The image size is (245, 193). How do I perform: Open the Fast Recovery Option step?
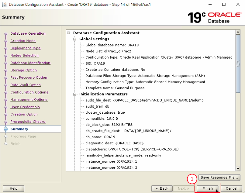pyautogui.click(x=29, y=78)
